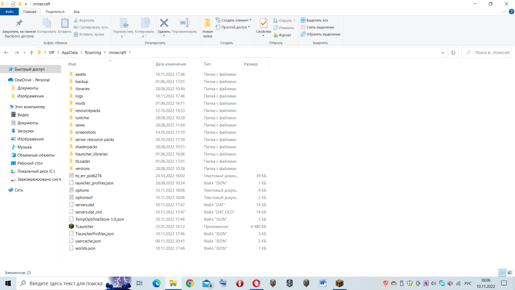Go forward with the forward arrow
Image resolution: width=515 pixels, height=290 pixels.
click(16, 53)
